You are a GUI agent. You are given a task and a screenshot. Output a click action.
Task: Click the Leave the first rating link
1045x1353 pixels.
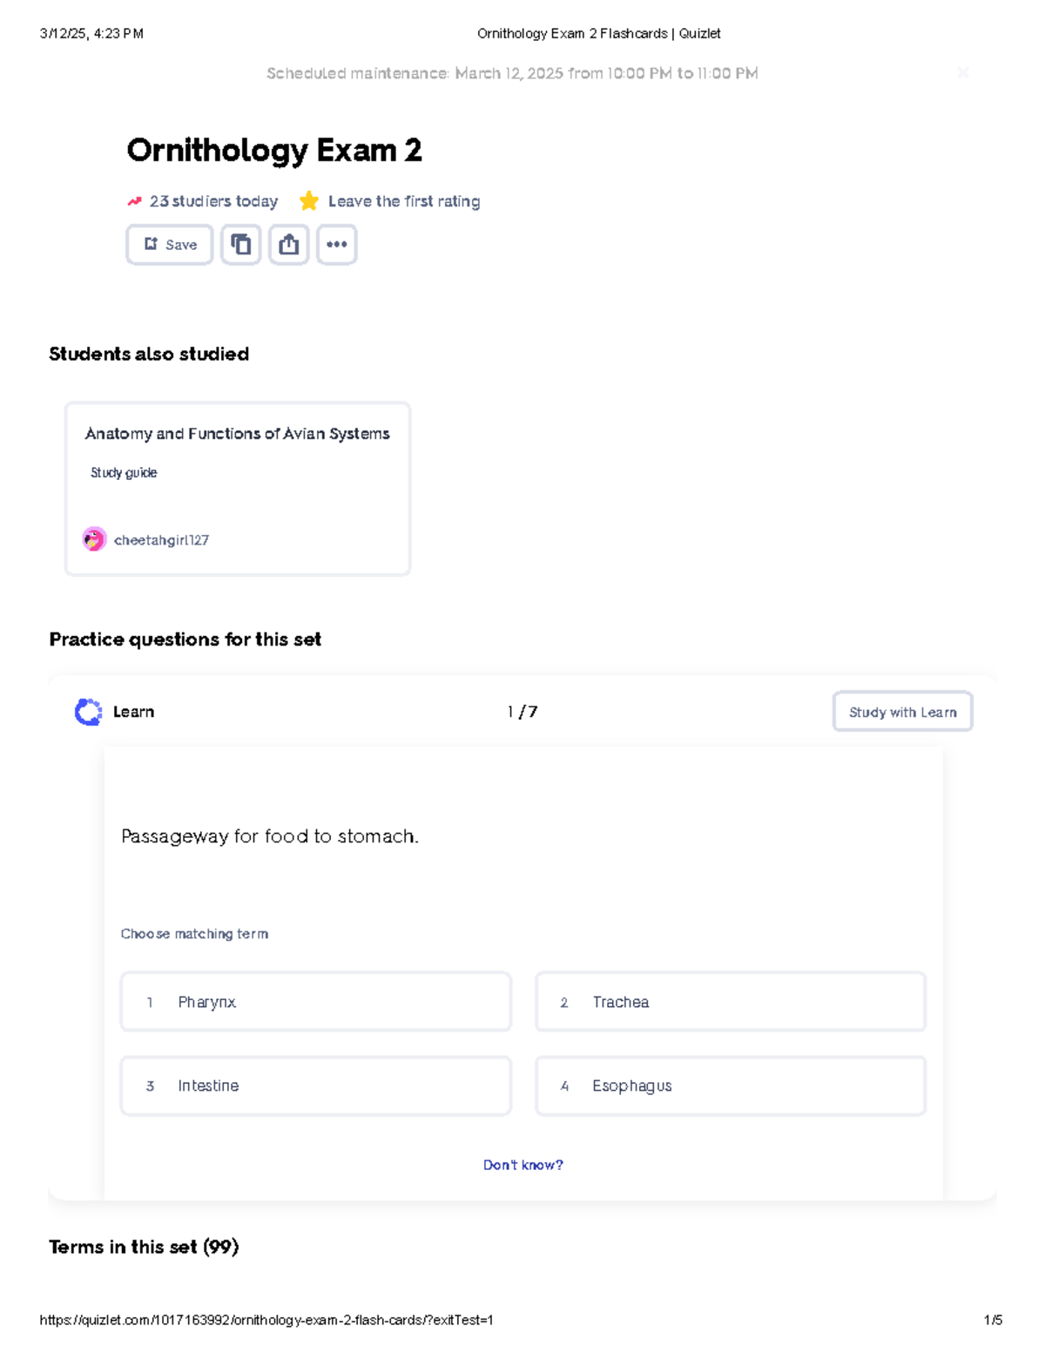tap(404, 201)
